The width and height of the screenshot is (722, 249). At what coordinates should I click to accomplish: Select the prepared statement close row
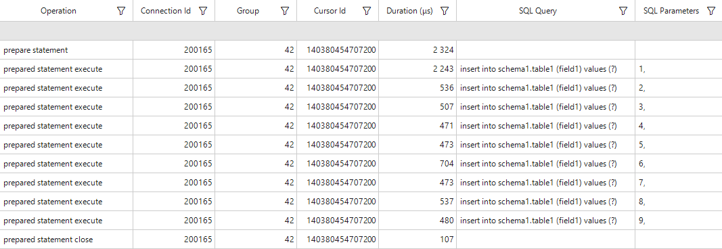(x=361, y=240)
